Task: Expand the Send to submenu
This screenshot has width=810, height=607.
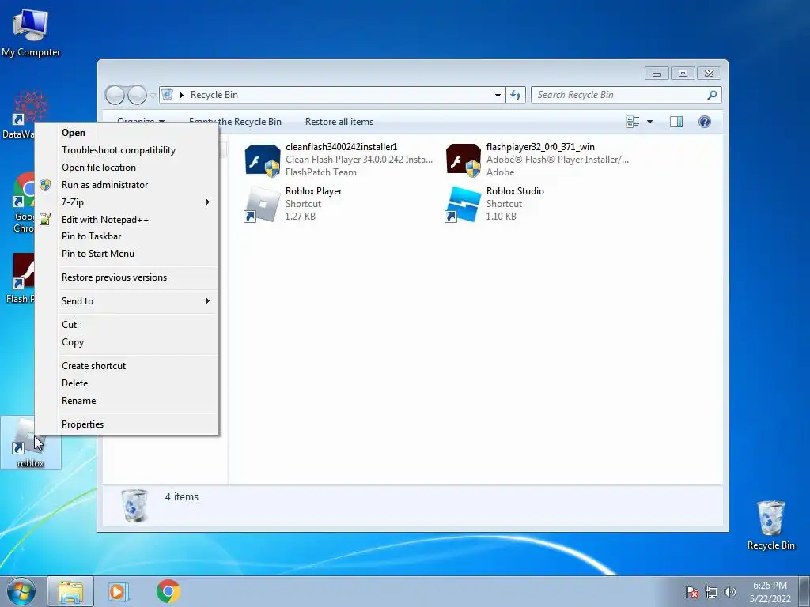Action: pos(136,301)
